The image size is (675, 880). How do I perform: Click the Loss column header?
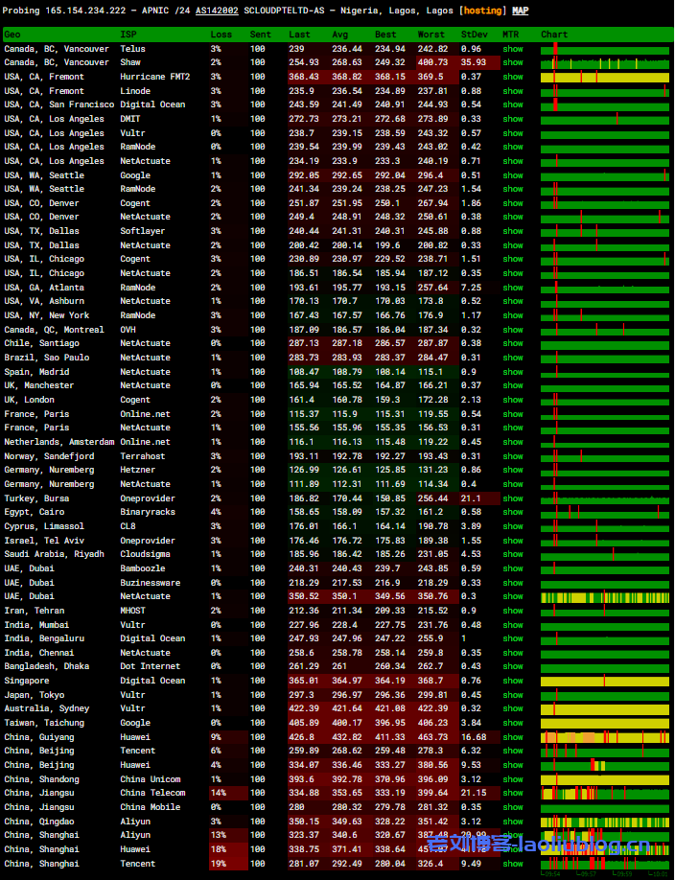221,35
